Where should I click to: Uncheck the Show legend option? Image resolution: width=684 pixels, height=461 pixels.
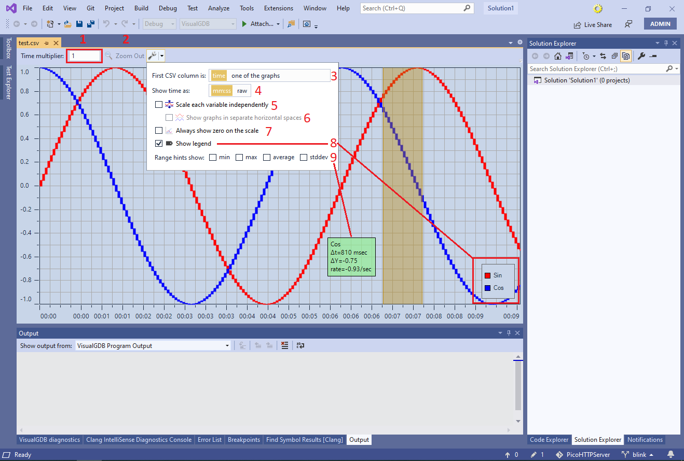[x=159, y=143]
